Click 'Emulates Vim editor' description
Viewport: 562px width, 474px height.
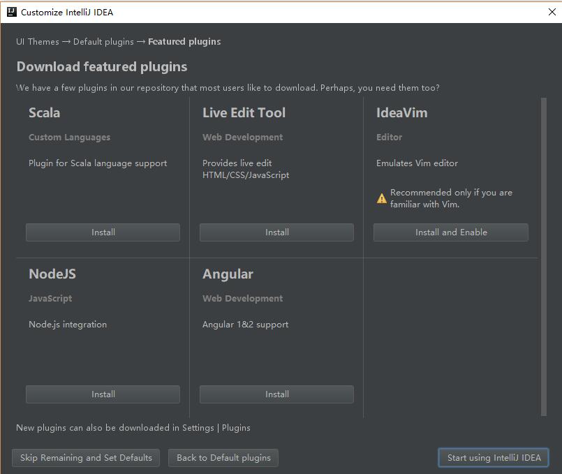point(417,163)
